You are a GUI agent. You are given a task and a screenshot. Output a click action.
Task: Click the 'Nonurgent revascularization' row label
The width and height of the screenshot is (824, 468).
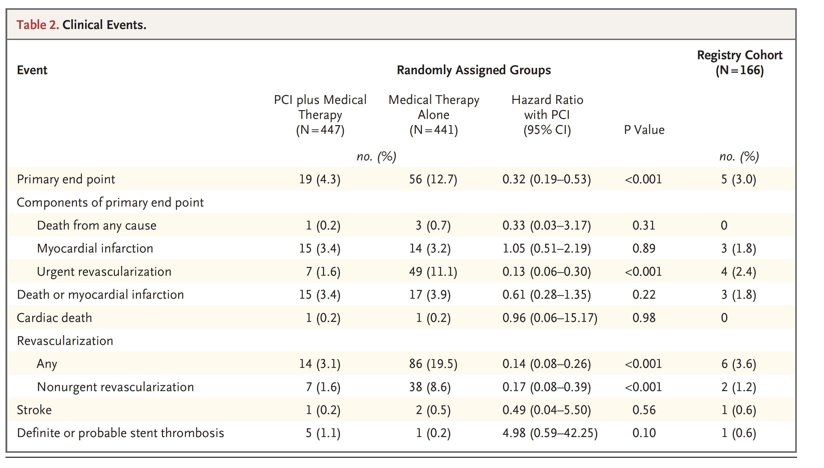(x=115, y=387)
